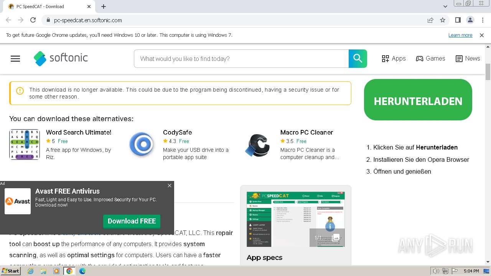This screenshot has height=276, width=491.
Task: Open the Word Search Ultimate! thumbnail
Action: tap(25, 145)
